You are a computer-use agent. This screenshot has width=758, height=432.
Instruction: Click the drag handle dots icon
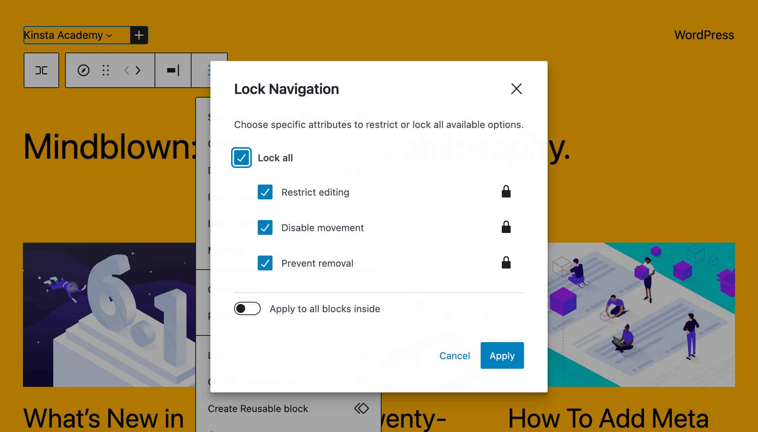click(106, 70)
